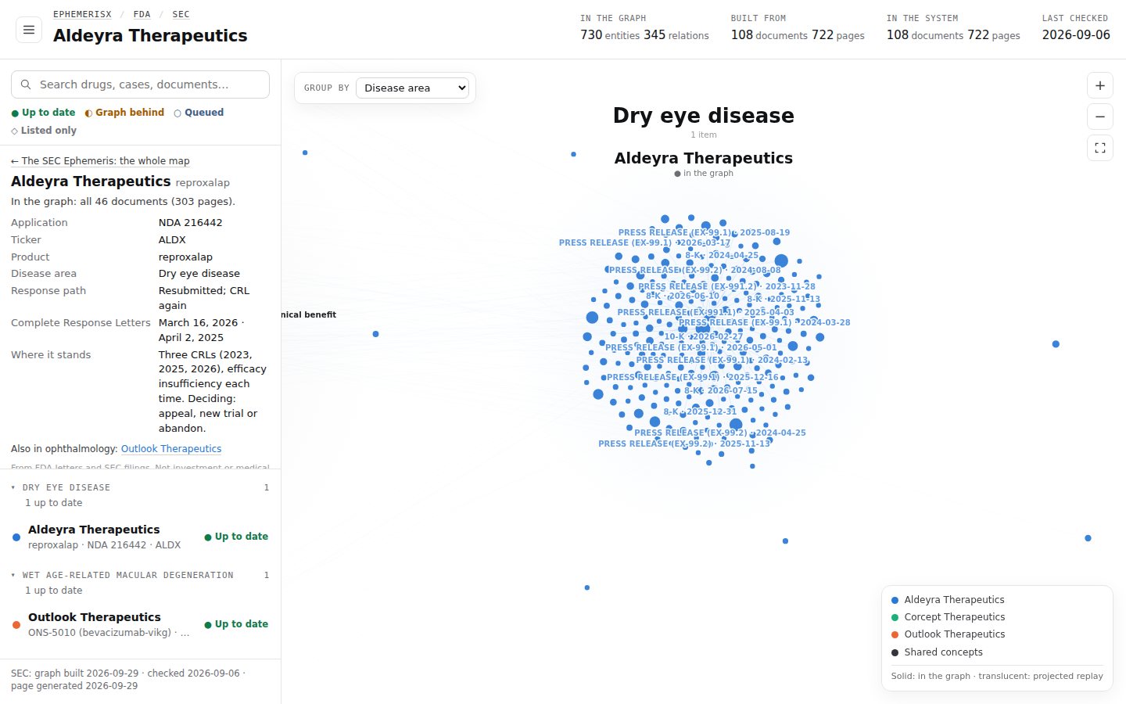Zoom out with the minus button

tap(1100, 117)
